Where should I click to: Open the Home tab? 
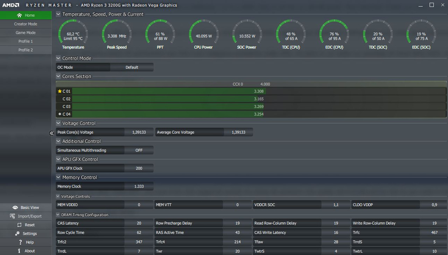point(26,15)
